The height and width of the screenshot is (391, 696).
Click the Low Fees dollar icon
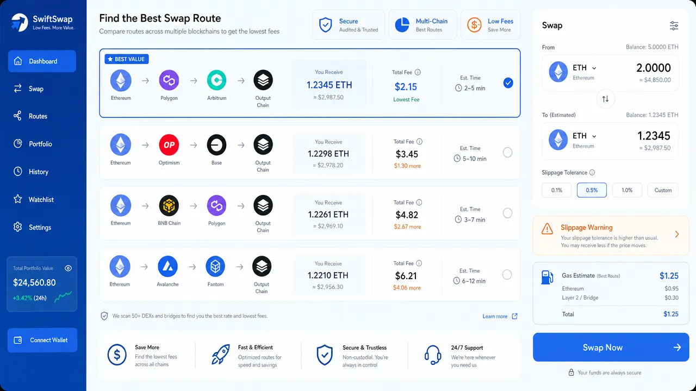click(474, 25)
